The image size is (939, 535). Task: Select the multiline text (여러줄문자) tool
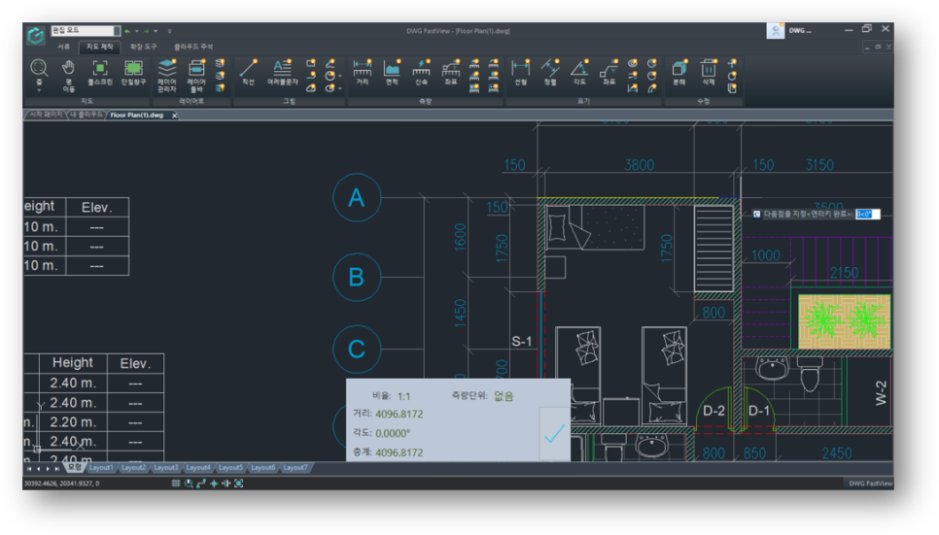pos(282,73)
